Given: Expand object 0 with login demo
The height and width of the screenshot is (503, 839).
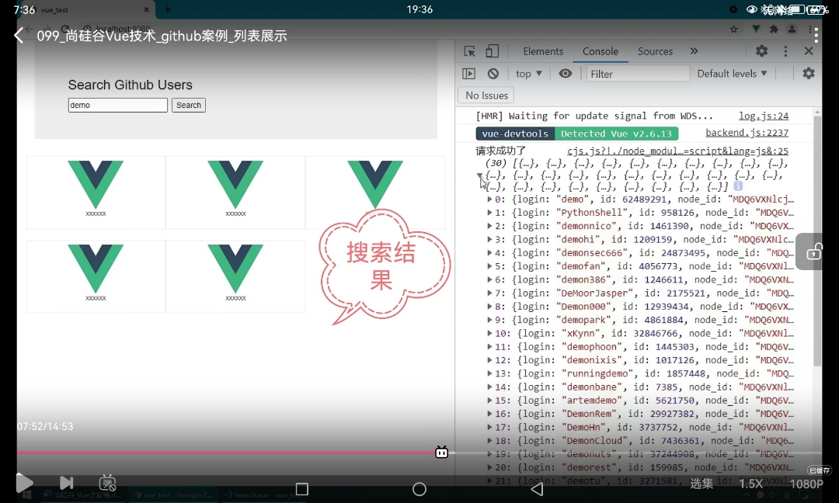Looking at the screenshot, I should pos(489,199).
